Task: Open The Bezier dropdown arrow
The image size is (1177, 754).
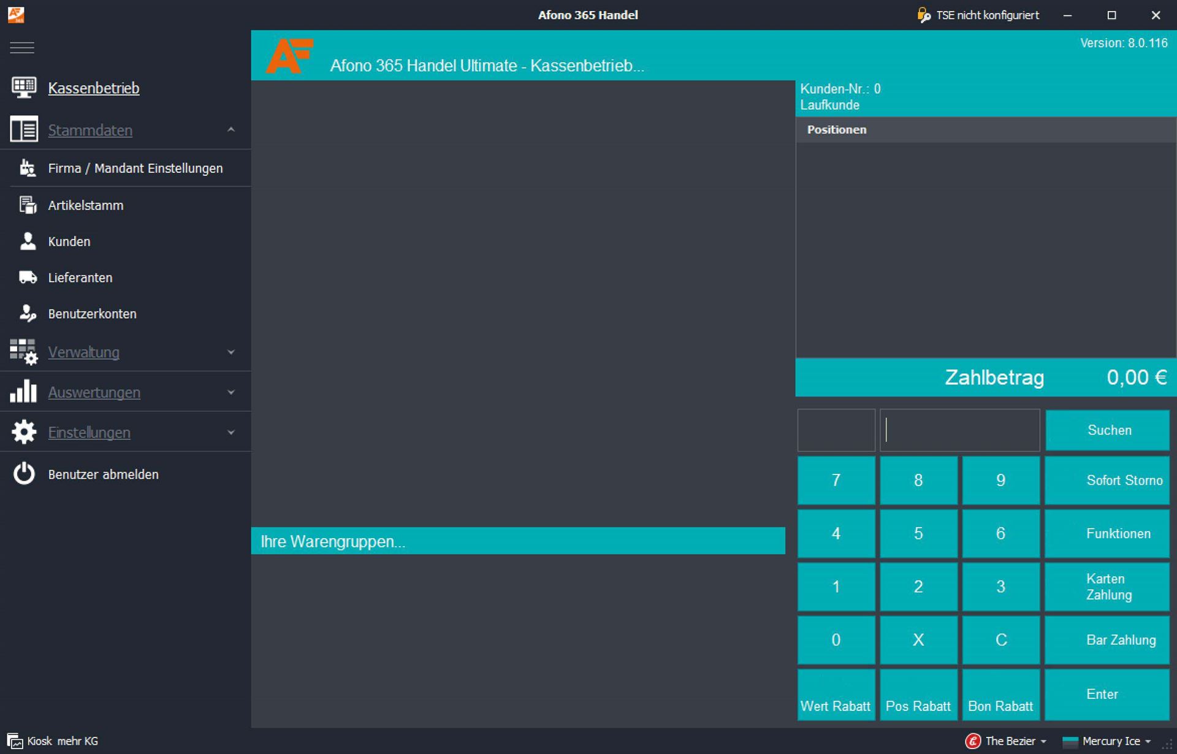Action: coord(1043,742)
